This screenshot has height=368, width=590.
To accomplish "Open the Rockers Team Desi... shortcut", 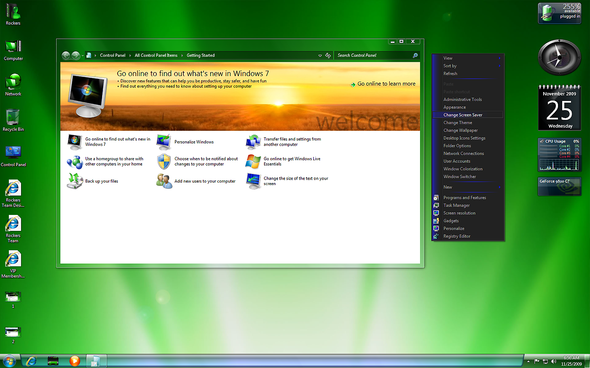I will click(13, 193).
